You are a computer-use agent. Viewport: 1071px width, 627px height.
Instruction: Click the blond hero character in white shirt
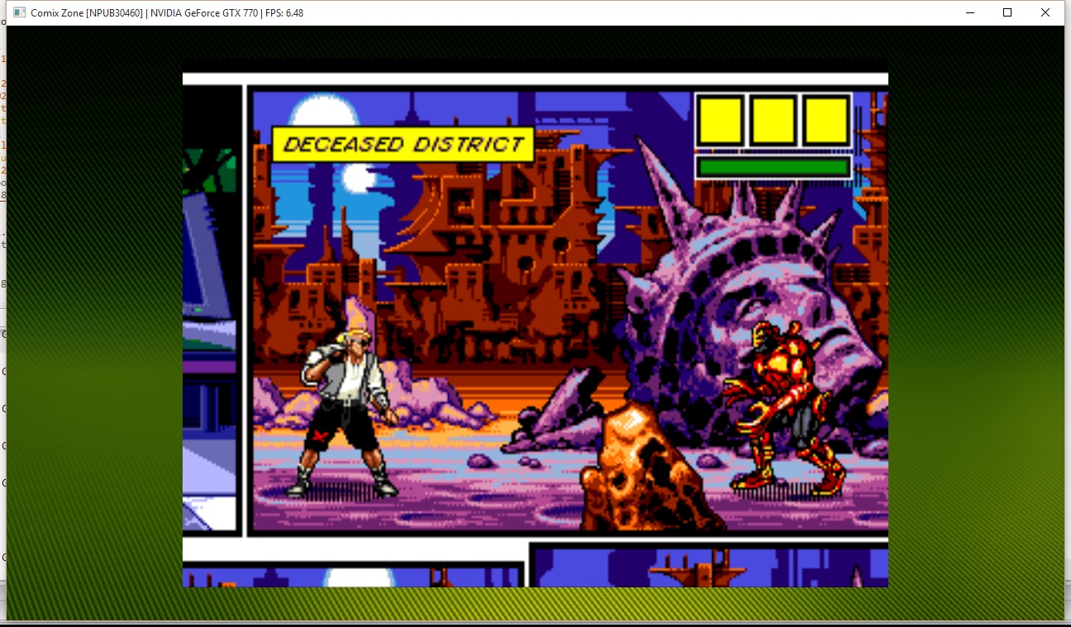(345, 410)
